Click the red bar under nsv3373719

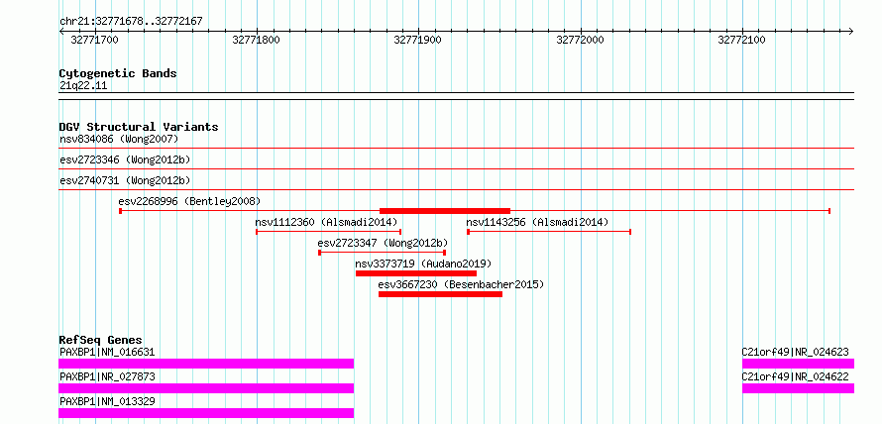coord(416,273)
